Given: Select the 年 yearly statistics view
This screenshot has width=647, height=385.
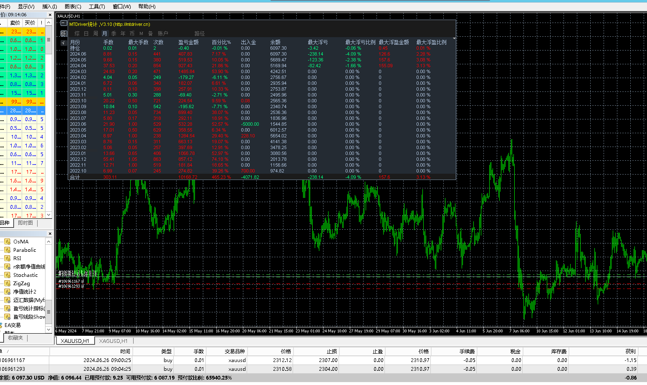Looking at the screenshot, I should tap(123, 33).
